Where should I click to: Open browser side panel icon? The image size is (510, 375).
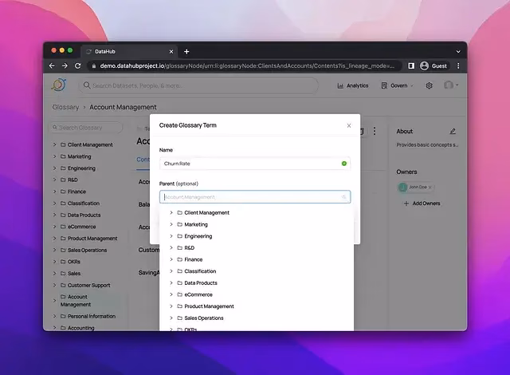(x=411, y=65)
